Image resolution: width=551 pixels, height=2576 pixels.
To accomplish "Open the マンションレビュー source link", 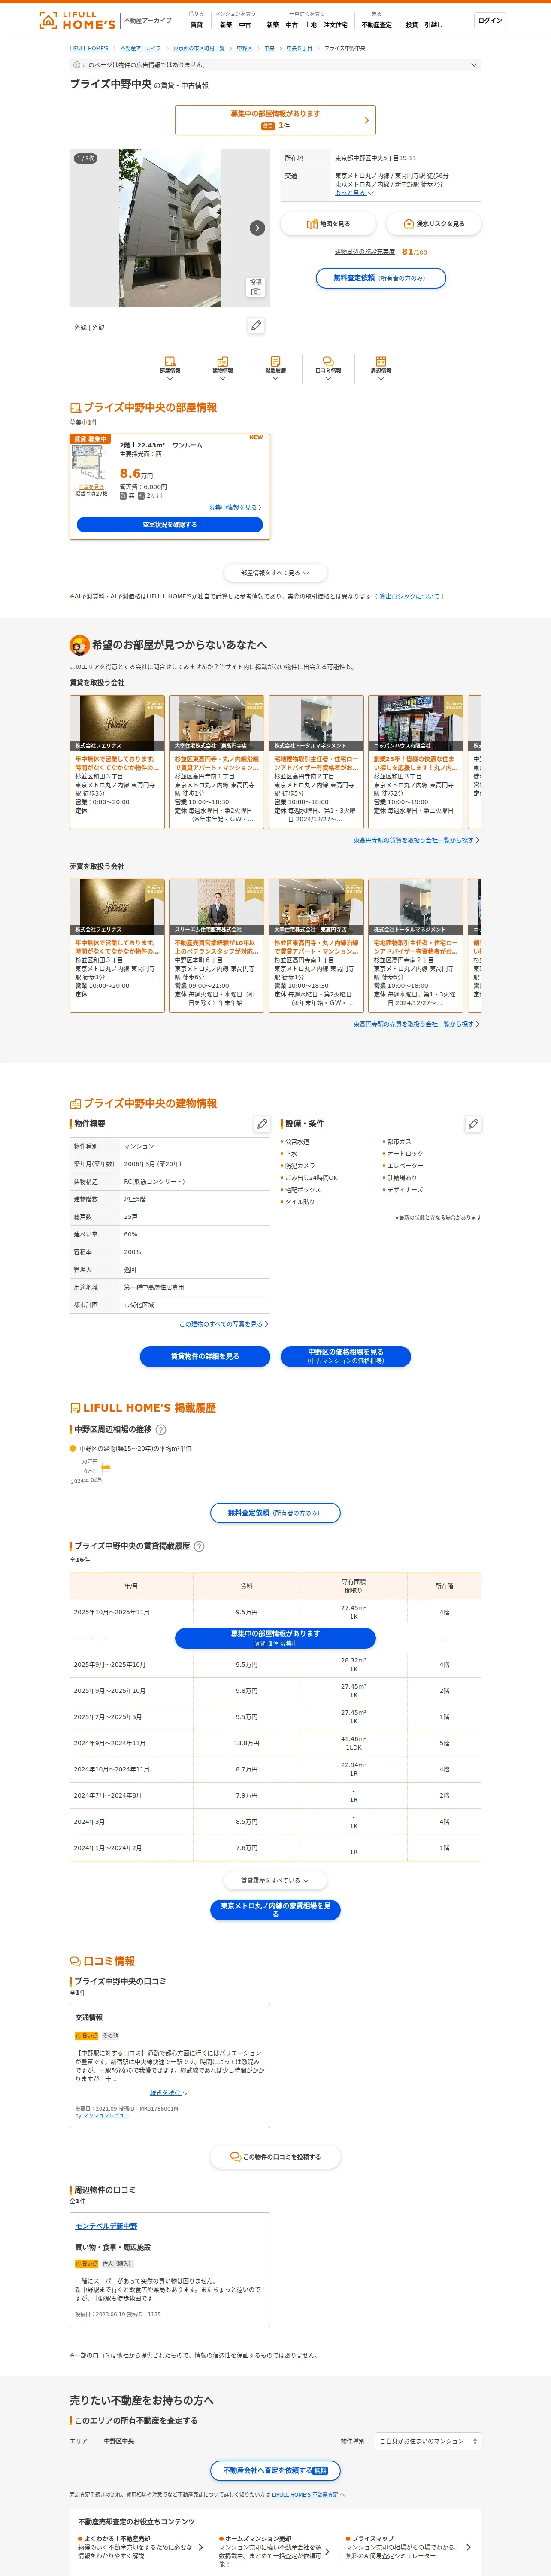I will coord(106,2116).
